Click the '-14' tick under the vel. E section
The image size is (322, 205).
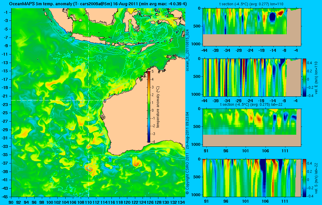click(x=273, y=101)
